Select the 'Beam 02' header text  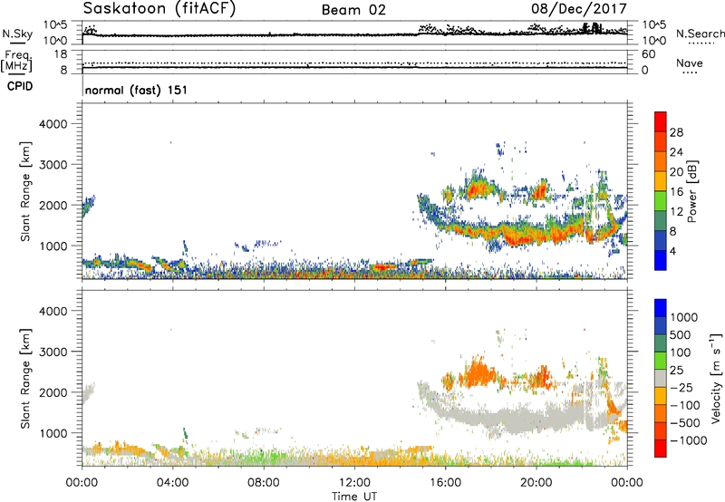click(x=353, y=10)
